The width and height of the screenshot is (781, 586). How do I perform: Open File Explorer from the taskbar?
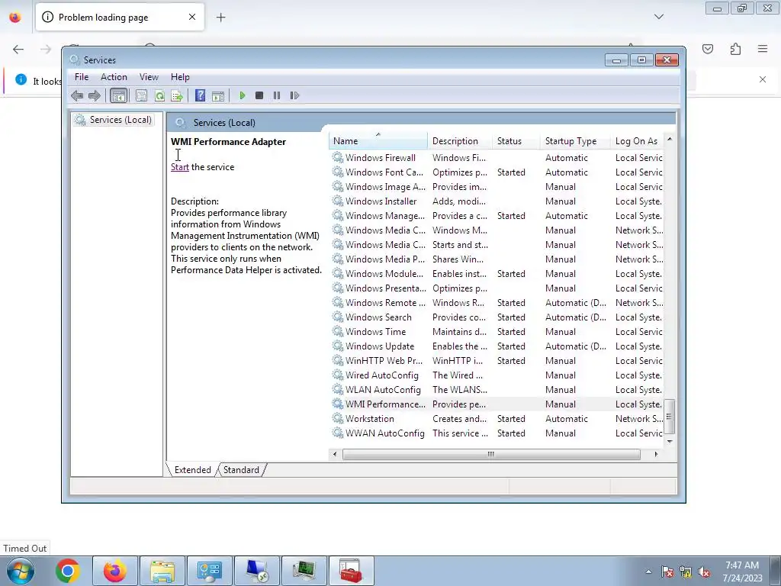162,571
